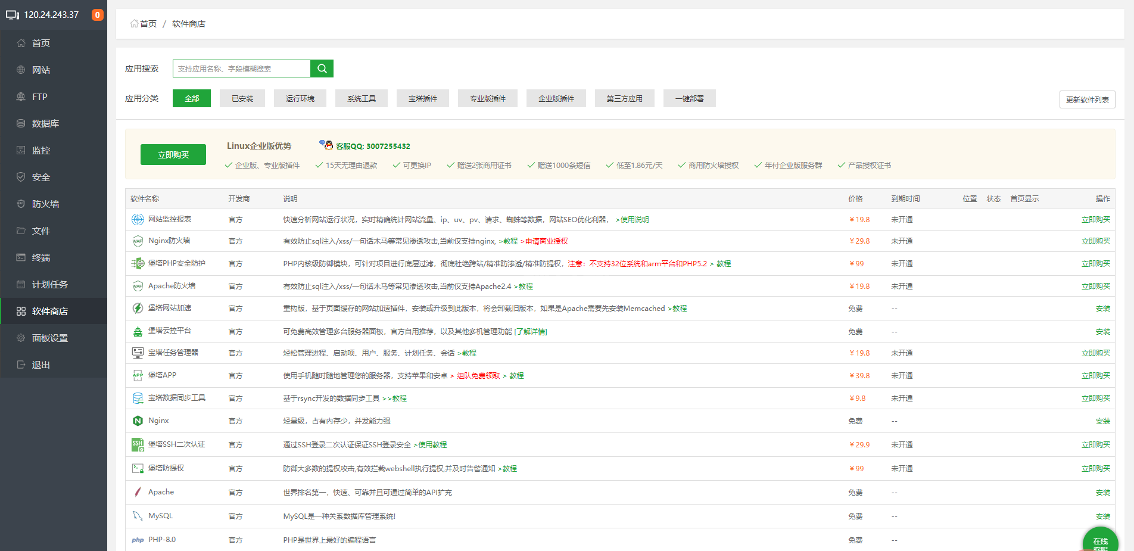Click the 更新软件列表 button
Viewport: 1134px width, 551px height.
[1088, 99]
